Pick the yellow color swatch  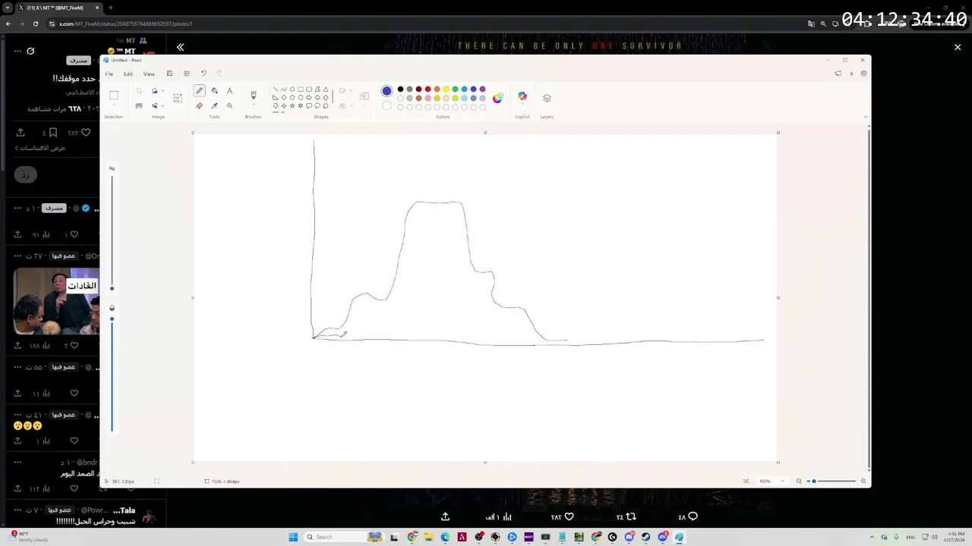446,89
